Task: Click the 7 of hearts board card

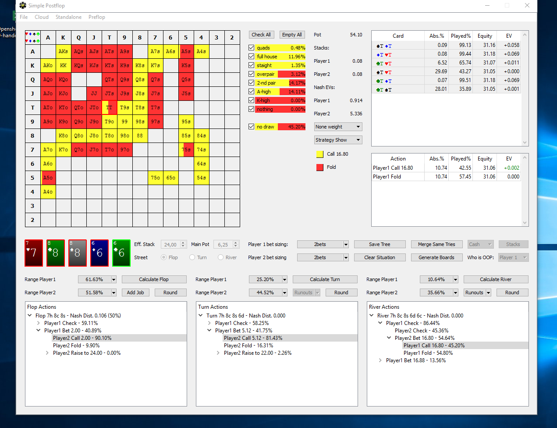Action: point(34,253)
